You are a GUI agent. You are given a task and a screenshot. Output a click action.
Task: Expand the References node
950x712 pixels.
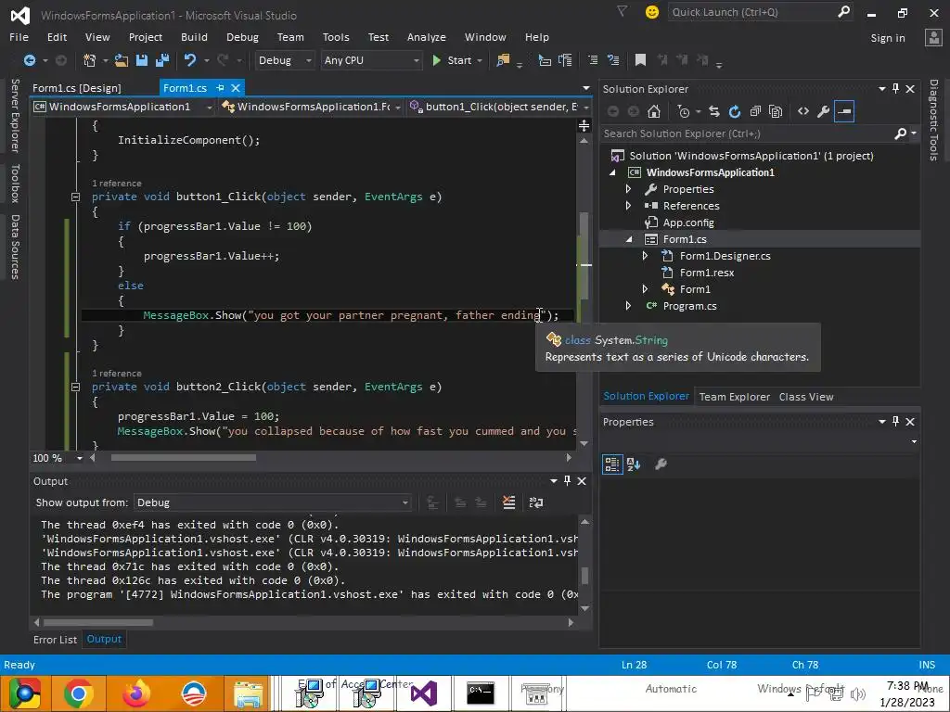coord(628,205)
